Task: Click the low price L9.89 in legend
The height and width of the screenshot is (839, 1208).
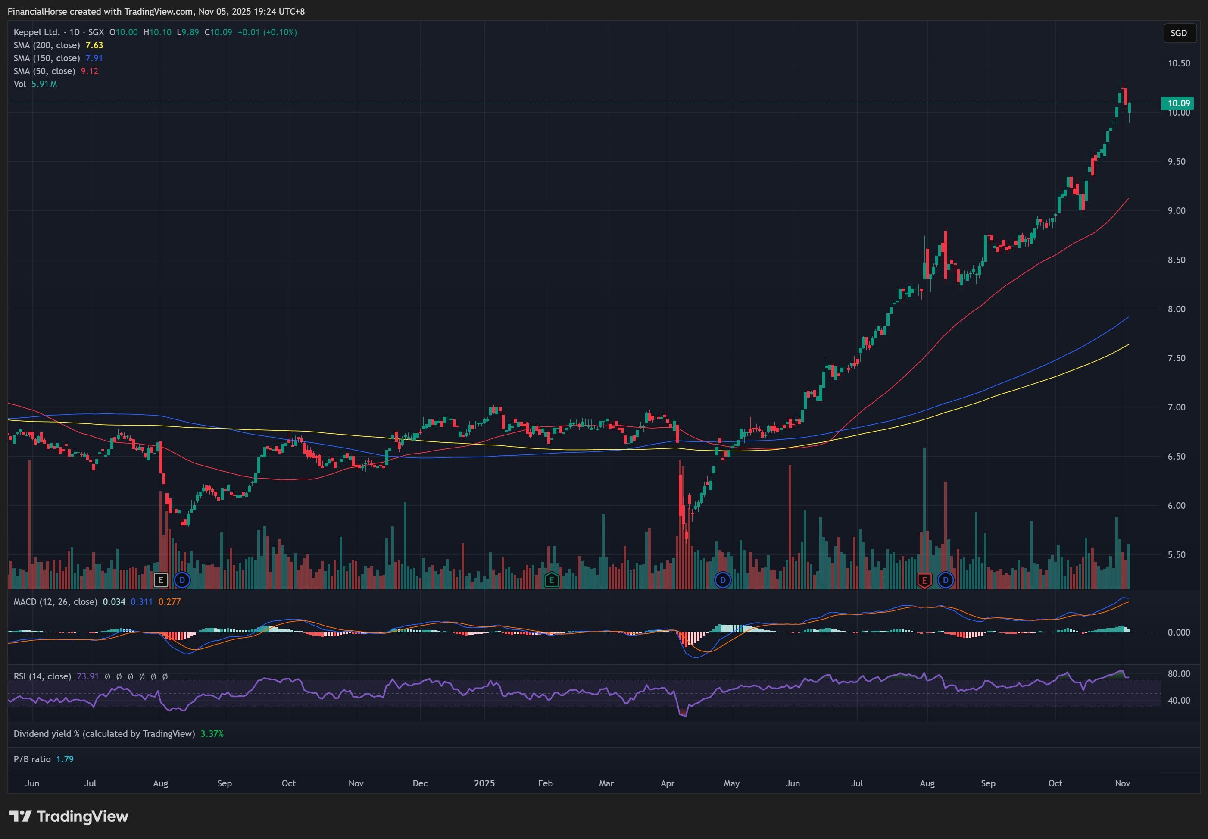Action: (187, 32)
